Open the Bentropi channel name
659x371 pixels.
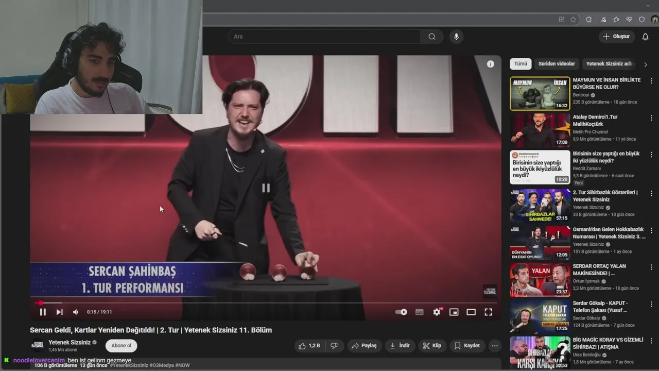click(581, 95)
